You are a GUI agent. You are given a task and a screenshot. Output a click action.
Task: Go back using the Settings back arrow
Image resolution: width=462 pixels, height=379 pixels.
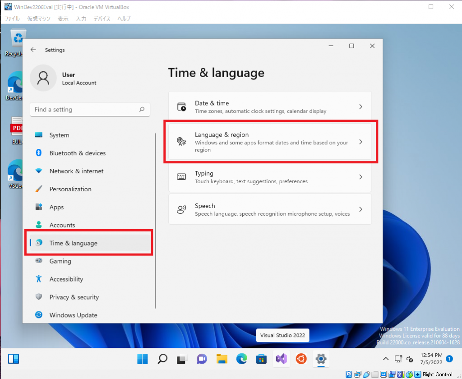[x=33, y=50]
